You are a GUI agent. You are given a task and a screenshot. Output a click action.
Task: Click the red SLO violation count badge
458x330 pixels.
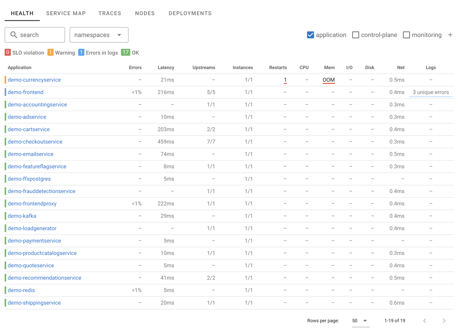click(x=8, y=52)
